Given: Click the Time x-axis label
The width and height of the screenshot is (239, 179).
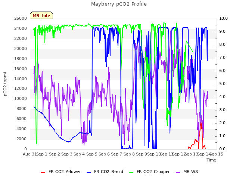Looking at the screenshot, I should point(211,160).
